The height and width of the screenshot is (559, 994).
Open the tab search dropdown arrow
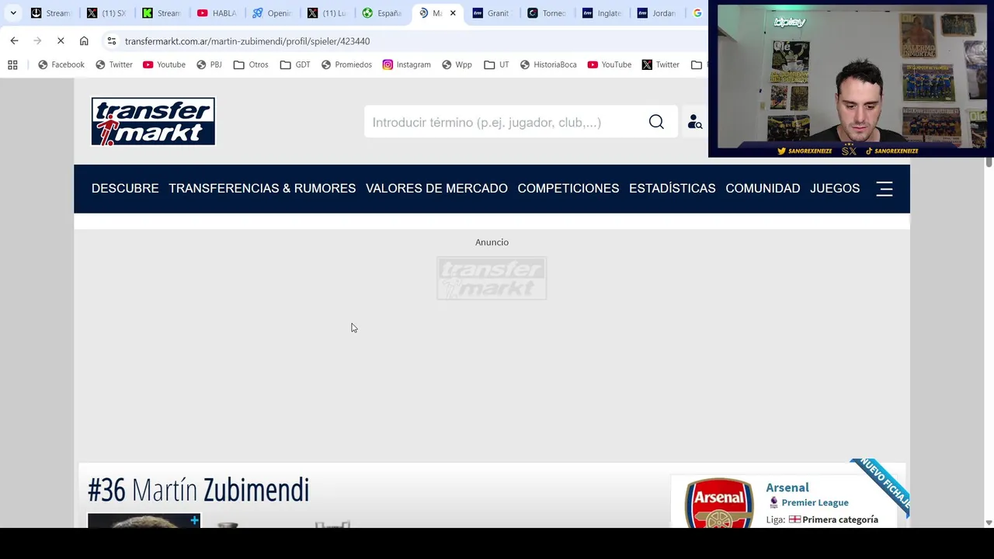pos(13,13)
